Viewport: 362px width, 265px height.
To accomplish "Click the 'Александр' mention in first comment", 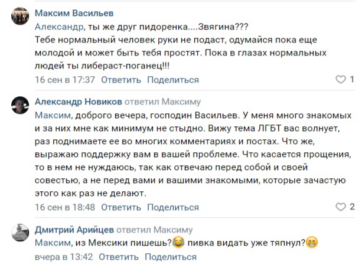I will click(x=57, y=27).
